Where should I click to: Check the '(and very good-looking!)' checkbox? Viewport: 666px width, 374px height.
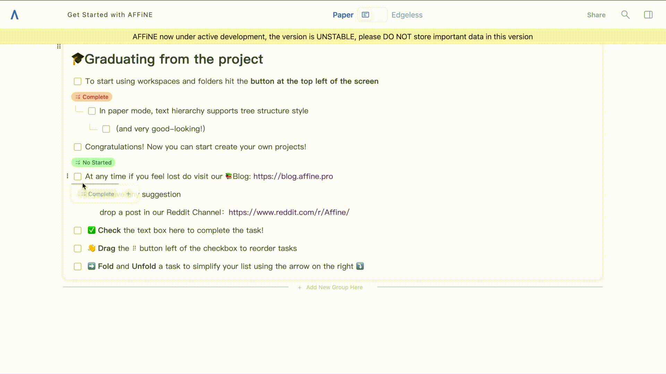[x=106, y=129]
